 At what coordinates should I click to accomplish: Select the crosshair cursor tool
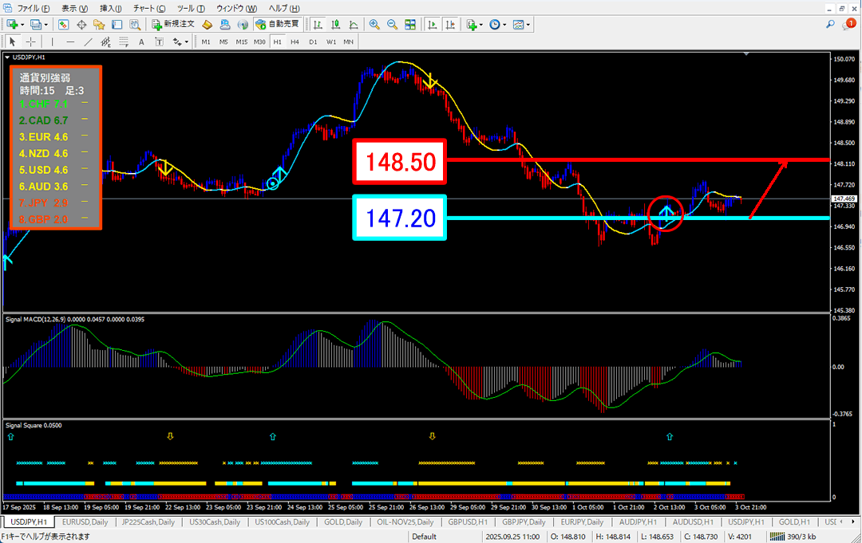[x=30, y=41]
